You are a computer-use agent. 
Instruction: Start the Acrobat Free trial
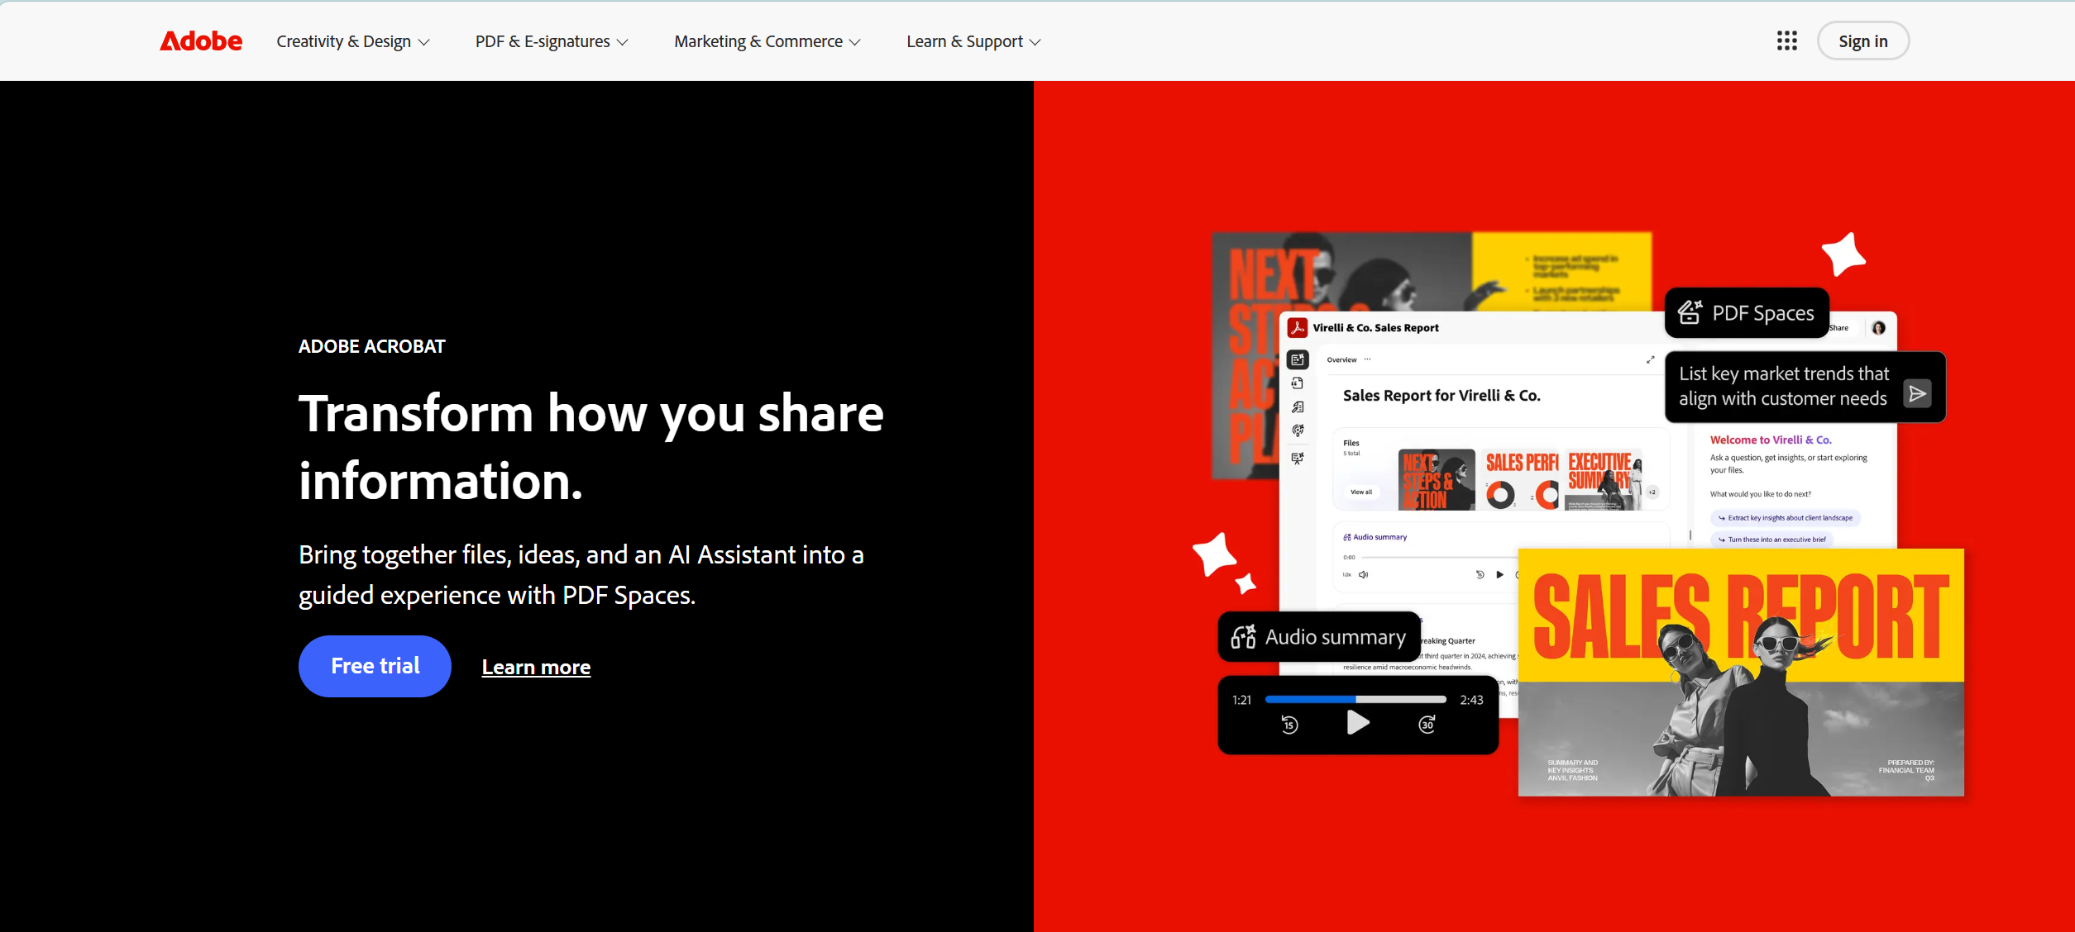[375, 666]
